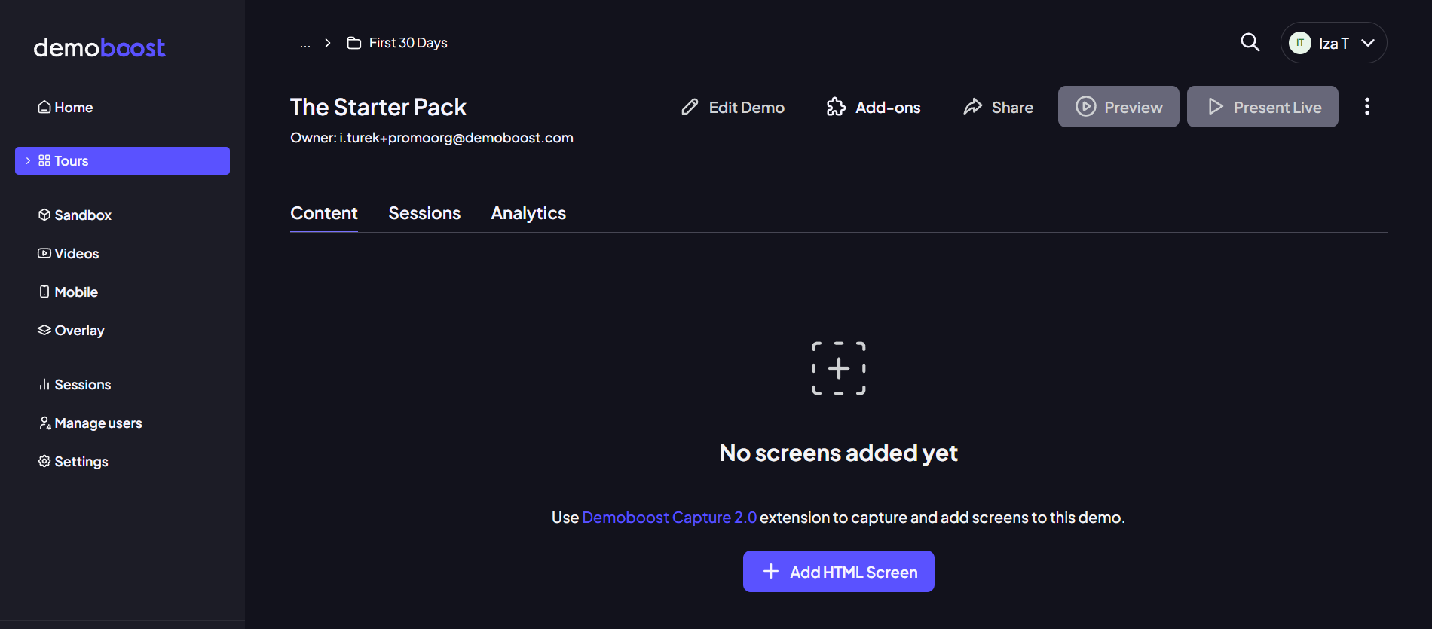The image size is (1432, 629).
Task: Open Settings page
Action: (x=73, y=461)
